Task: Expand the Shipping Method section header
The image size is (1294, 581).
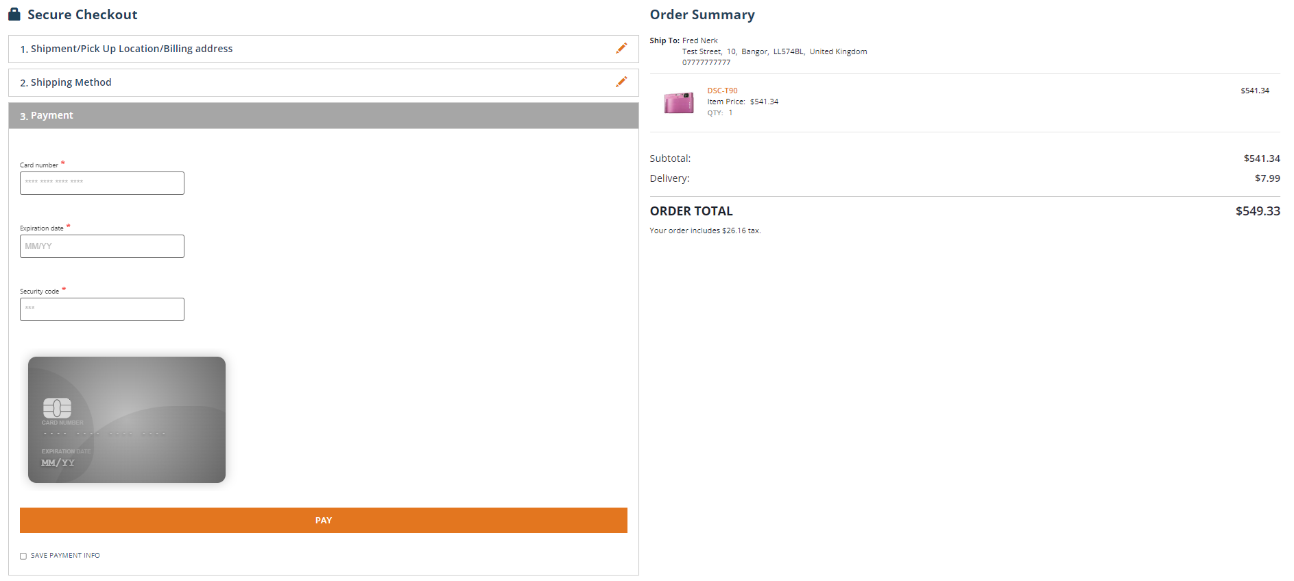Action: point(71,82)
